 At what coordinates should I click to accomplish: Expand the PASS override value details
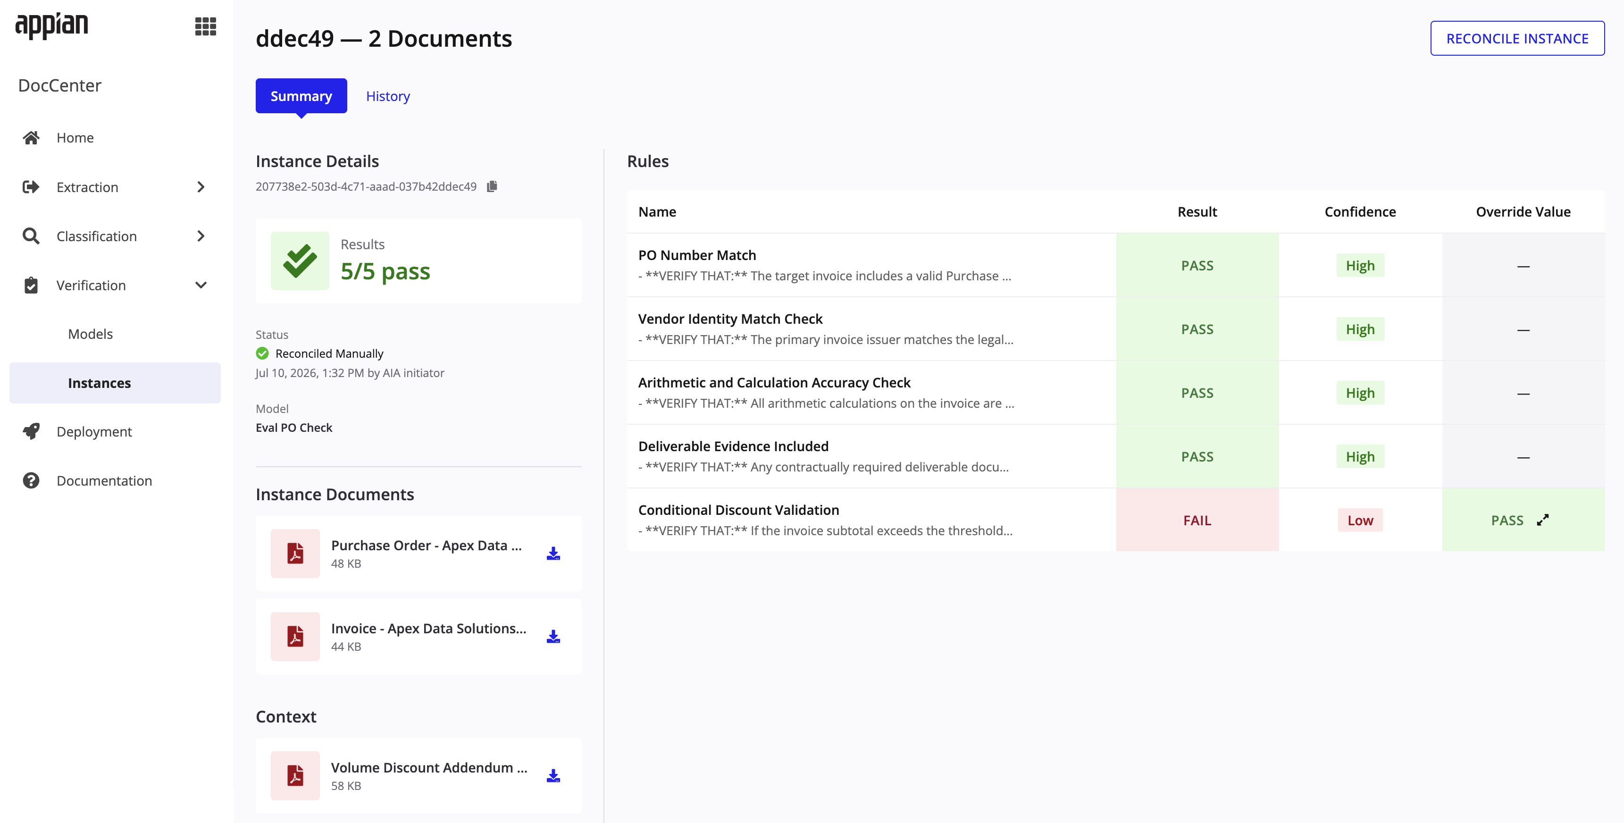click(1542, 521)
